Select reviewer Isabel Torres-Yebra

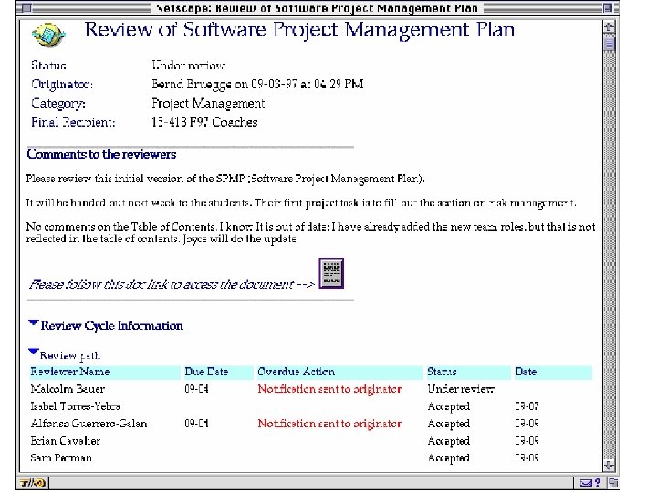coord(75,406)
